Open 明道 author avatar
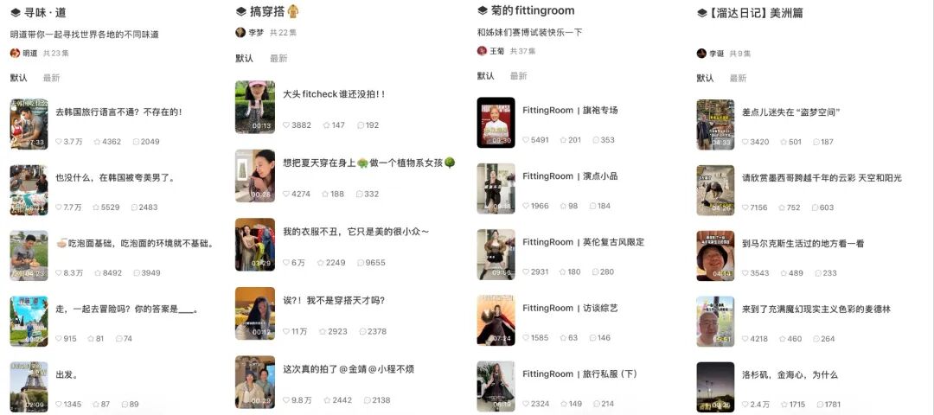This screenshot has width=934, height=415. [x=16, y=53]
